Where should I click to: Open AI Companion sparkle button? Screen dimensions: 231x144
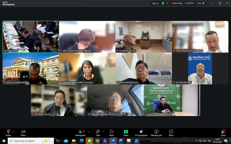point(141,133)
